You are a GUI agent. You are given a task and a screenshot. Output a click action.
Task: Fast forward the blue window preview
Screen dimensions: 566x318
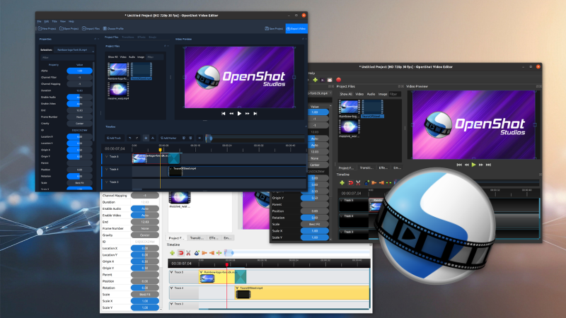click(247, 114)
